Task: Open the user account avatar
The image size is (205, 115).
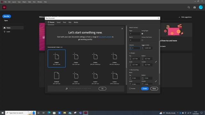Action: click(201, 7)
